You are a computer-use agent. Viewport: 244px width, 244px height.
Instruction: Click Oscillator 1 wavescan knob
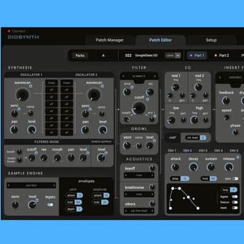tap(22, 95)
